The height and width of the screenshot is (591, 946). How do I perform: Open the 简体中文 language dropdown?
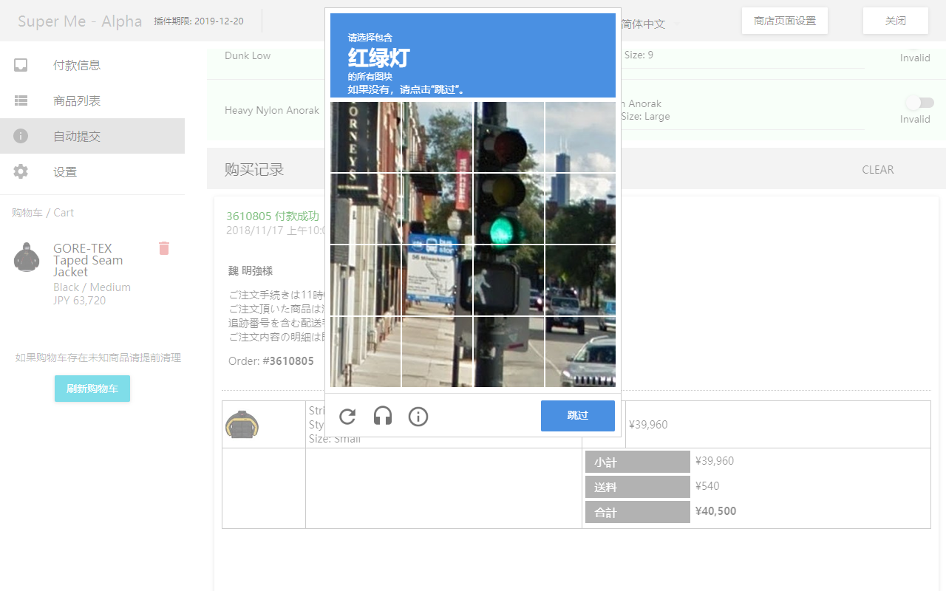(x=650, y=24)
